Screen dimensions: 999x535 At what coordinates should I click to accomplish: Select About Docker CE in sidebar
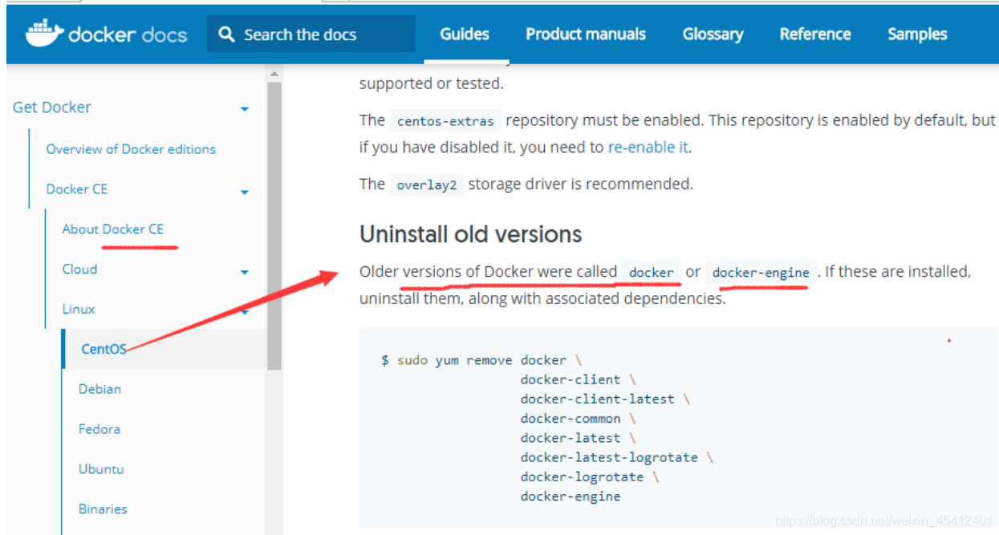pyautogui.click(x=113, y=229)
